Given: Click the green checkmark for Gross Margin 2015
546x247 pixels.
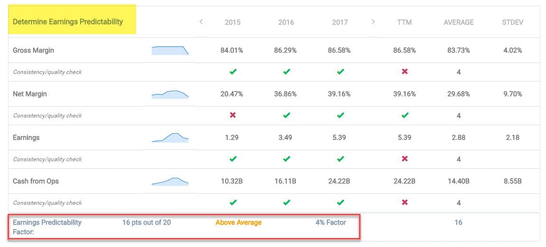Looking at the screenshot, I should (x=232, y=72).
